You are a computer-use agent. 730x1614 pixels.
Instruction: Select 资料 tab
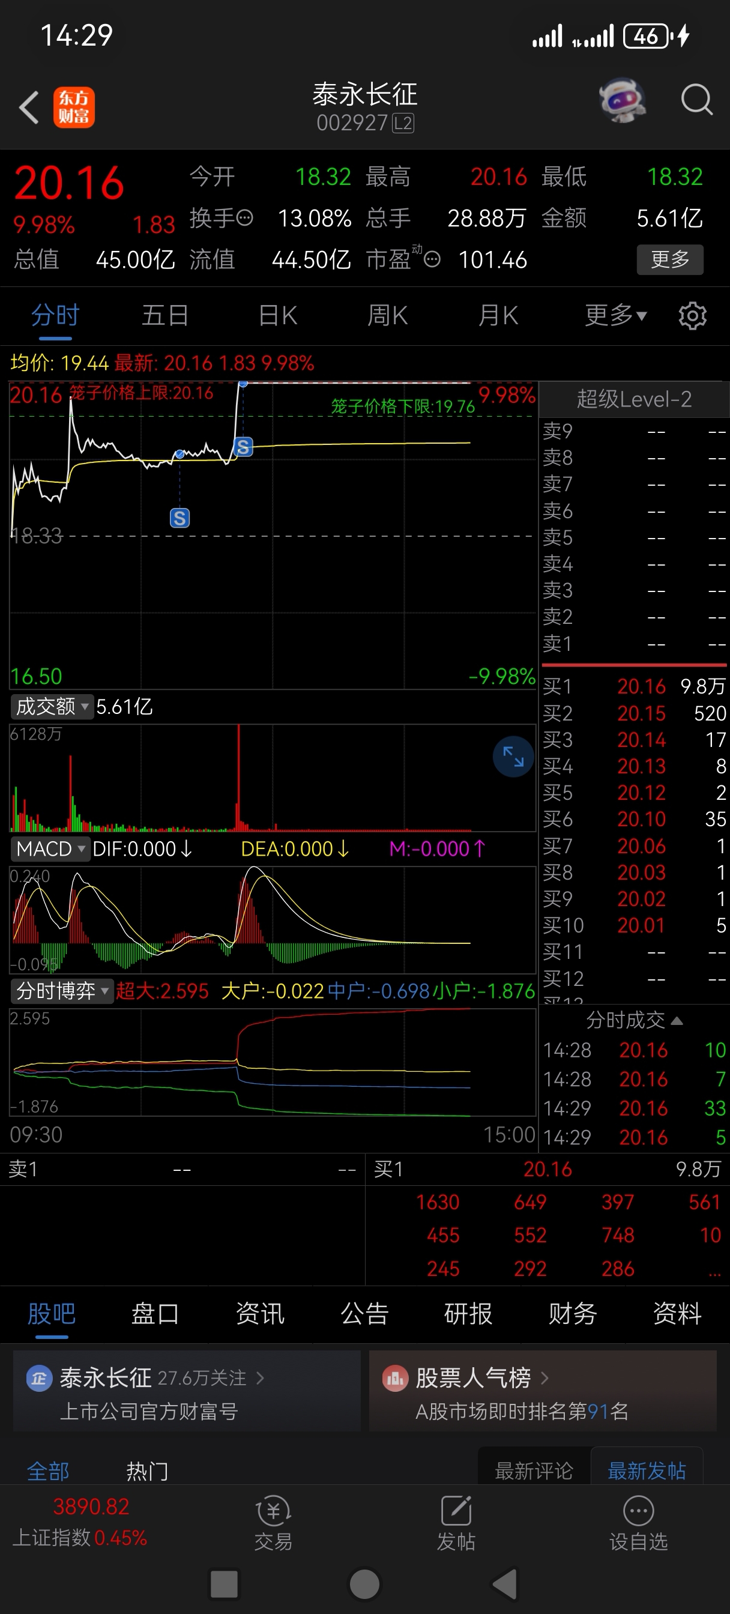tap(677, 1313)
